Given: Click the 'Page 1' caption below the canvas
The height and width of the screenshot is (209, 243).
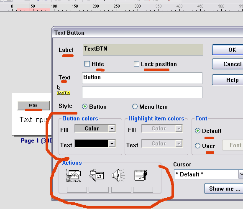Looking at the screenshot, I should (36, 140).
